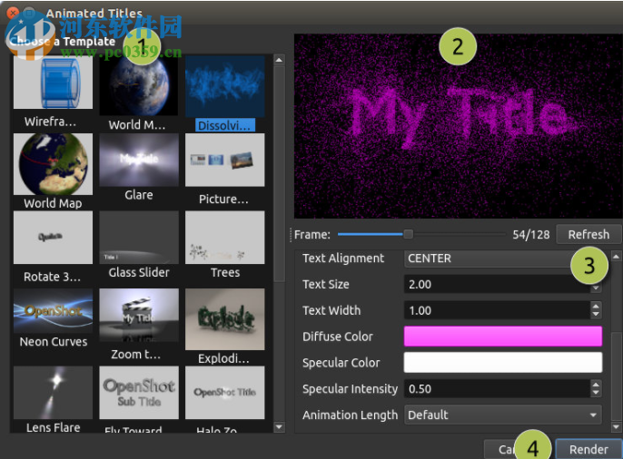The height and width of the screenshot is (459, 623).
Task: Increase Specular Intensity with up arrow
Action: click(596, 385)
